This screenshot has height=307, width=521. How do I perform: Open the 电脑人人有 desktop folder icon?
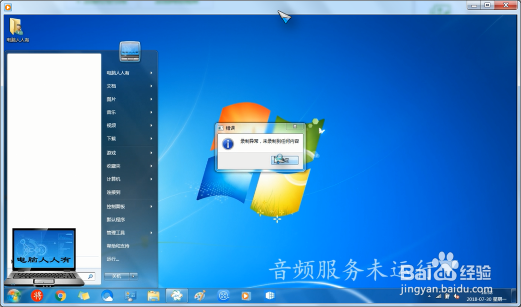(17, 30)
